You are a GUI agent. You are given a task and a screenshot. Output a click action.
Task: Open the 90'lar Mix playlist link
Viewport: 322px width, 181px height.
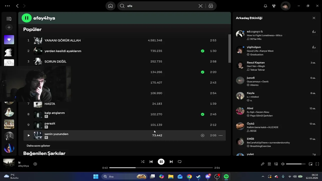click(256, 39)
